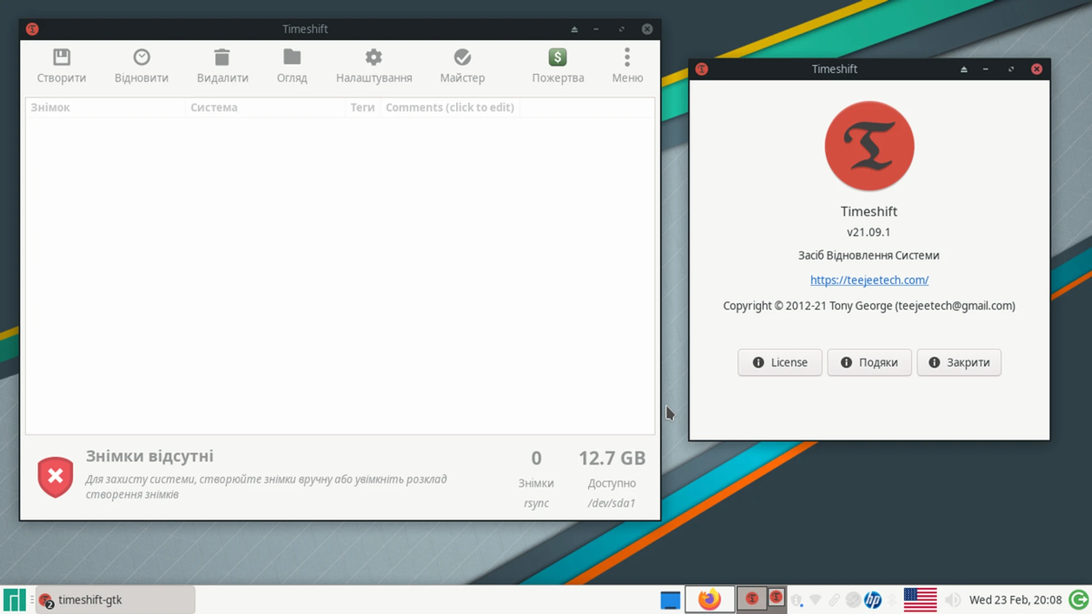The height and width of the screenshot is (614, 1092).
Task: Open the Manjaro start menu icon
Action: (x=14, y=600)
